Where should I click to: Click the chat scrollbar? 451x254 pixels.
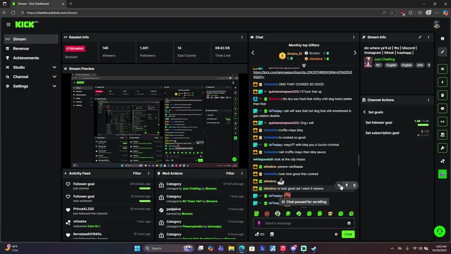359,160
